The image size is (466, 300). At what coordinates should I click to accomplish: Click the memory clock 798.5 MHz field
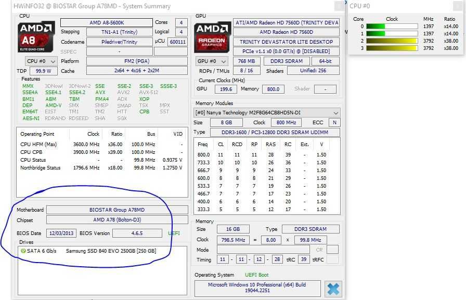pos(234,240)
